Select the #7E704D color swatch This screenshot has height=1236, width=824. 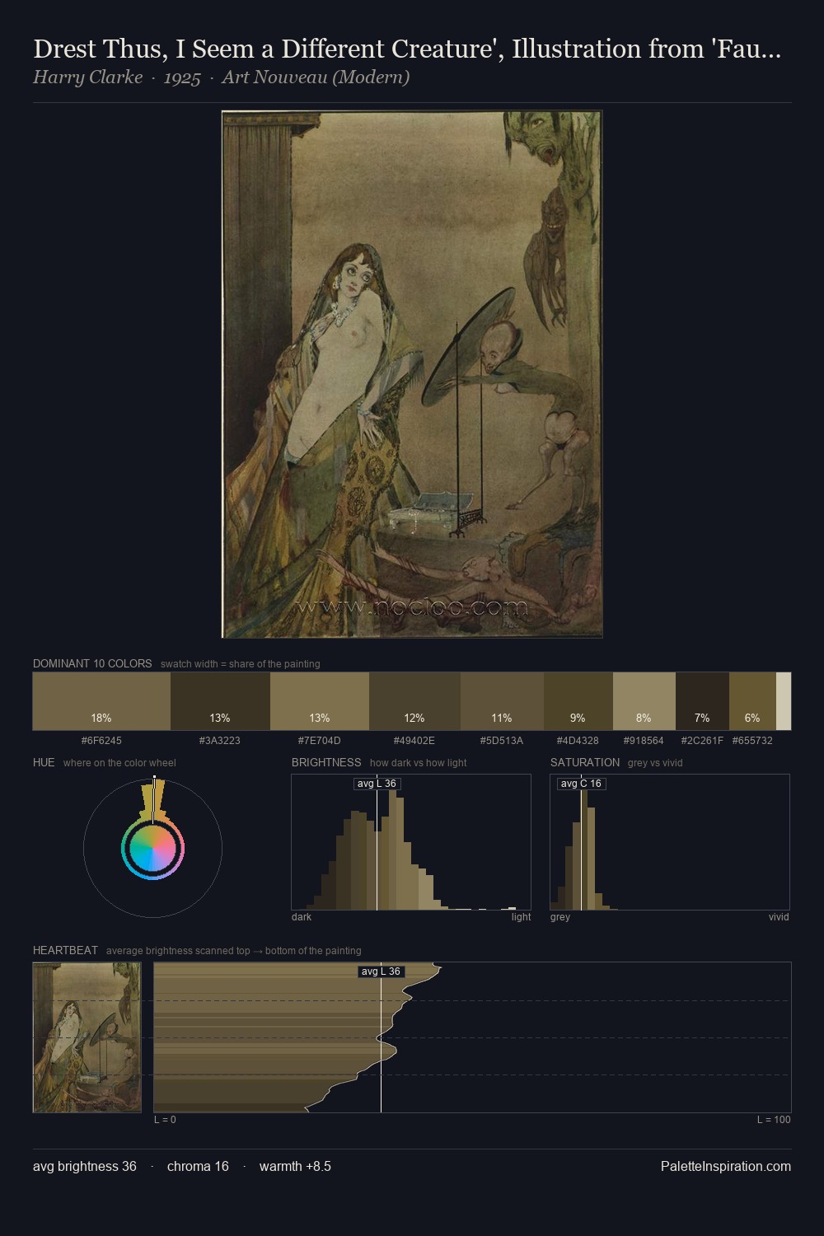pyautogui.click(x=320, y=701)
